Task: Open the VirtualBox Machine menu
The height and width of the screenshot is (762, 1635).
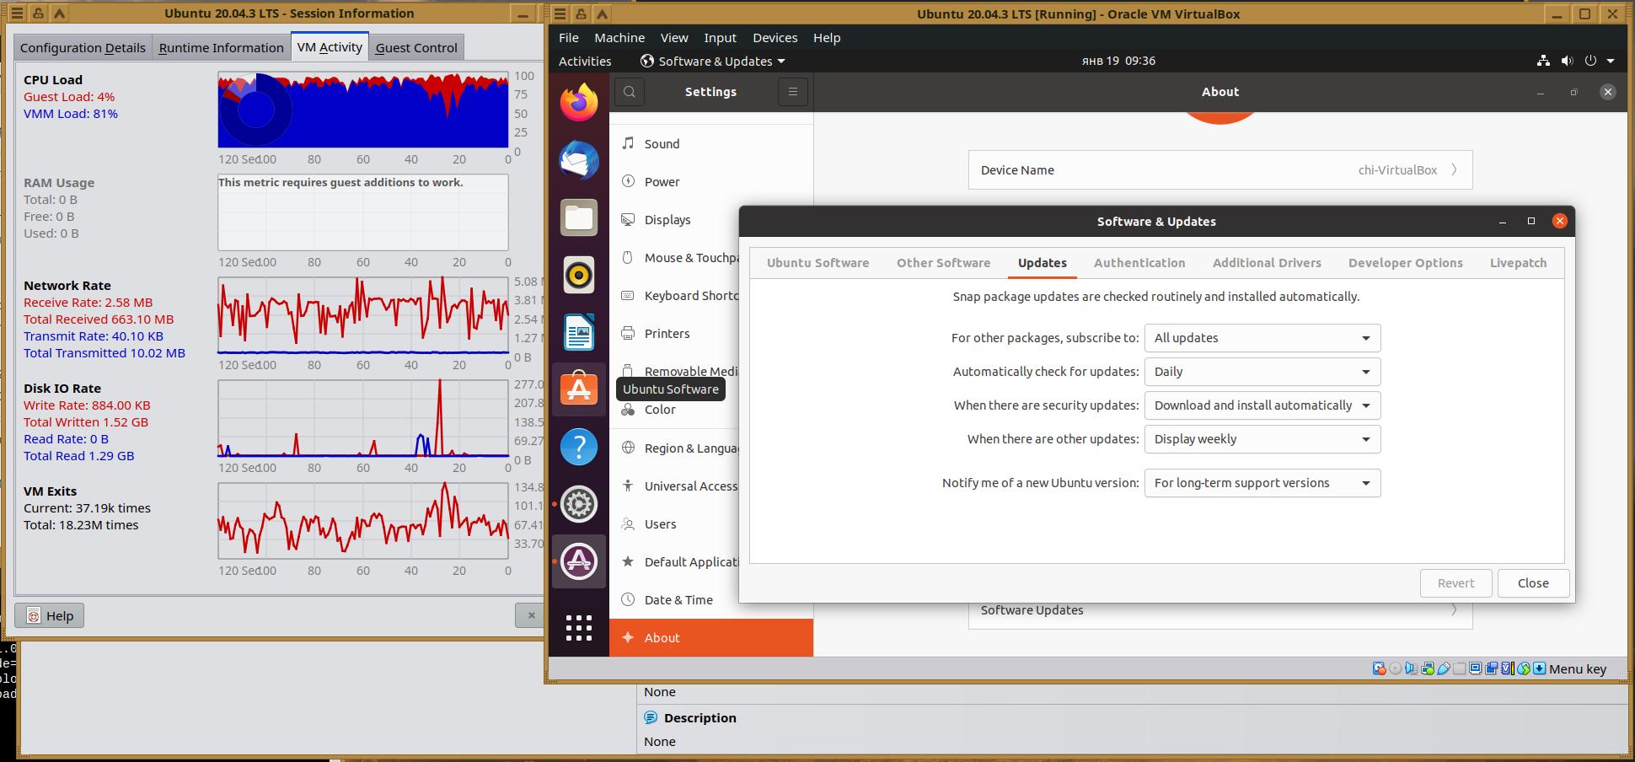Action: tap(619, 37)
